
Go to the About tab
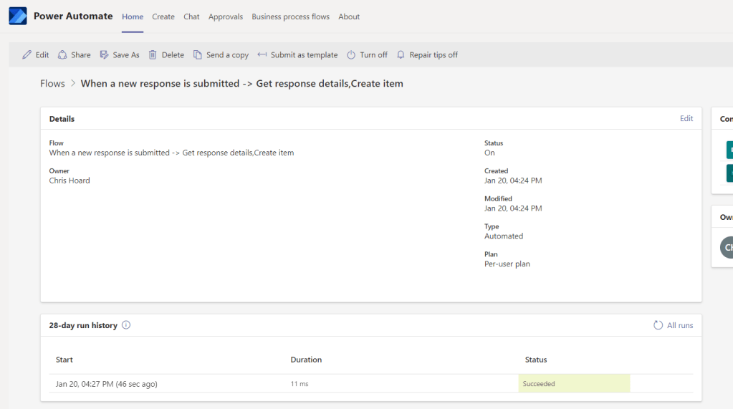click(x=349, y=16)
